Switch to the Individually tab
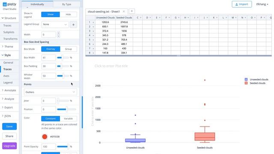This screenshot has width=274, height=154. [x=37, y=4]
